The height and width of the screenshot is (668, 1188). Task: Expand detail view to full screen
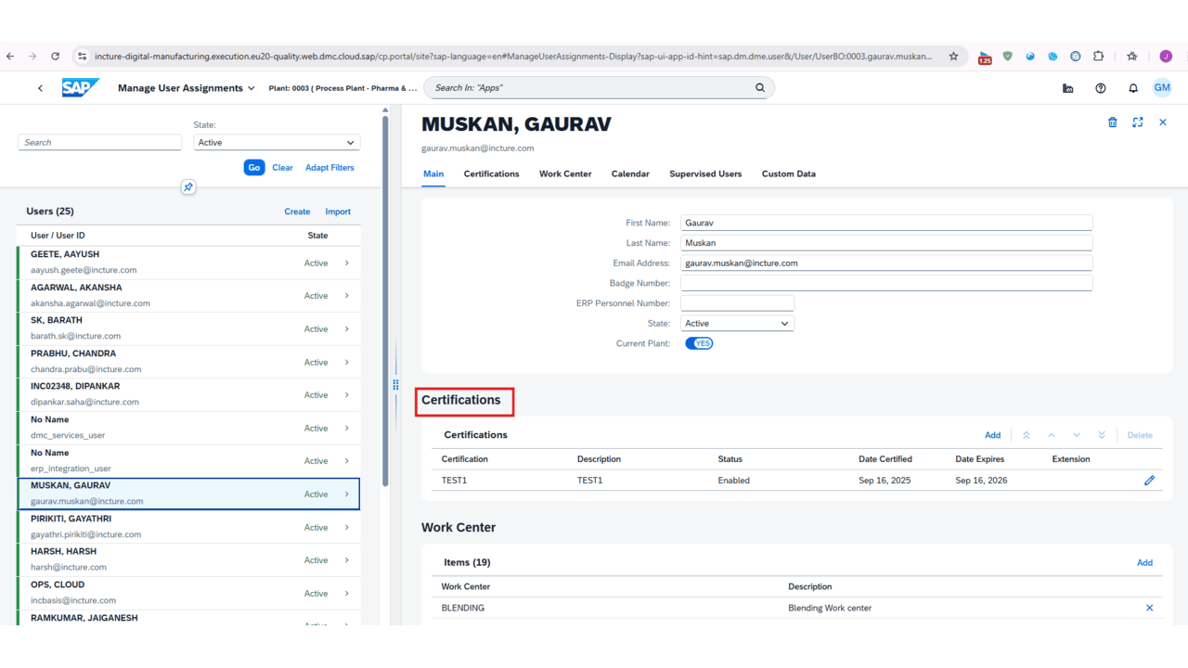click(1138, 122)
